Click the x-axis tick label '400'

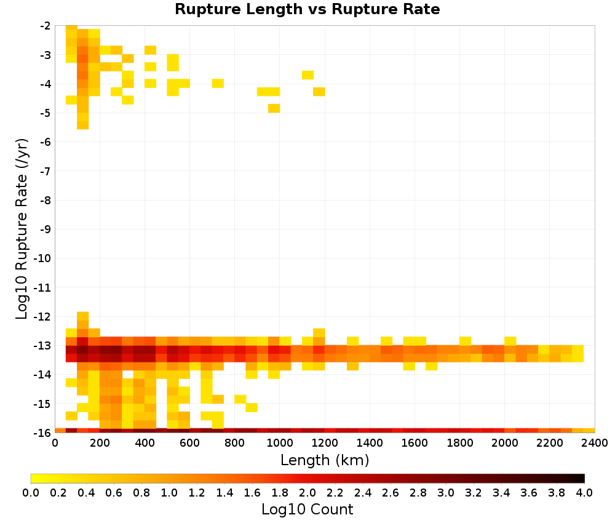click(145, 443)
